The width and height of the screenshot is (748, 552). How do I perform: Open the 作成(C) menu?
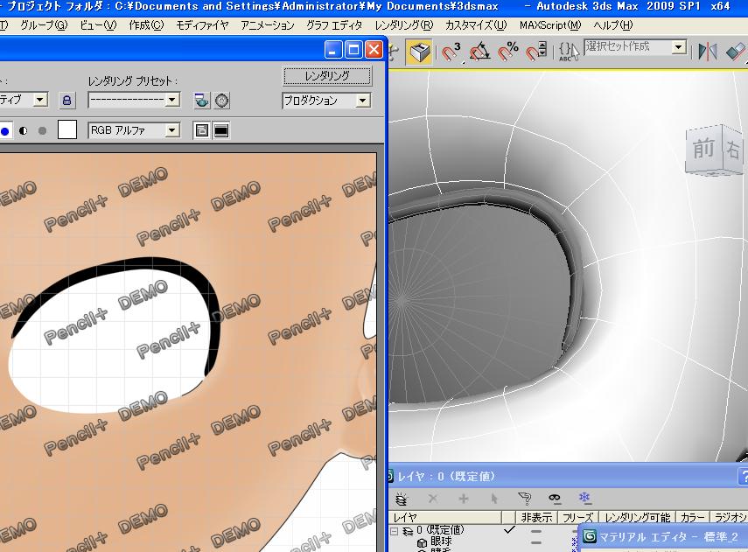(x=146, y=25)
